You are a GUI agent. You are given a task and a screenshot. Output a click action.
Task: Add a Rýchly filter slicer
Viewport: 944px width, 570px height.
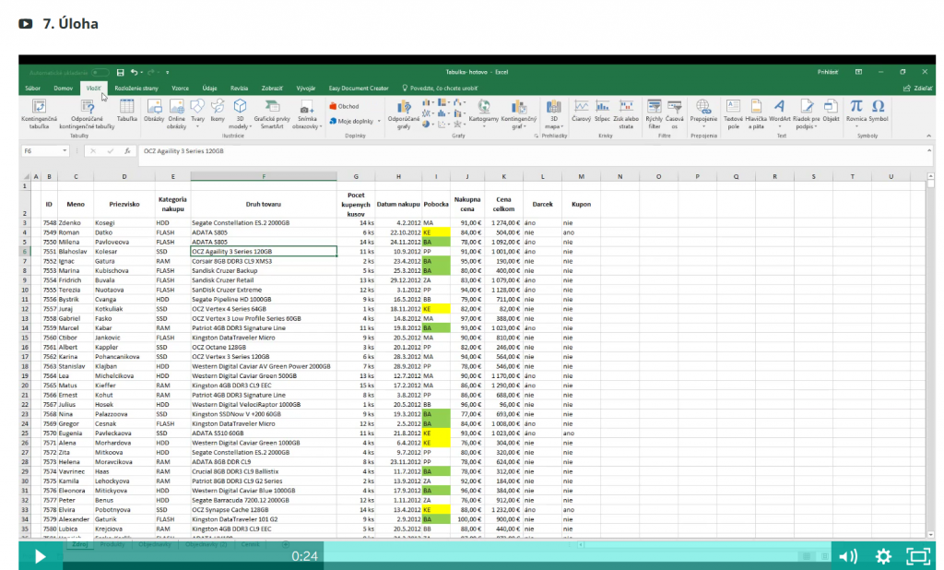pyautogui.click(x=654, y=113)
